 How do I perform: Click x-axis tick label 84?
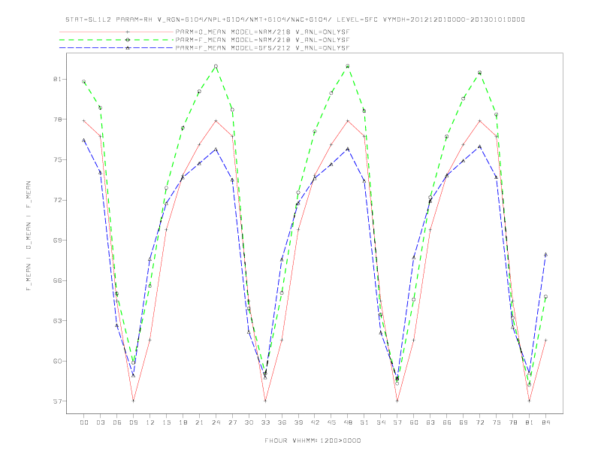tap(546, 422)
